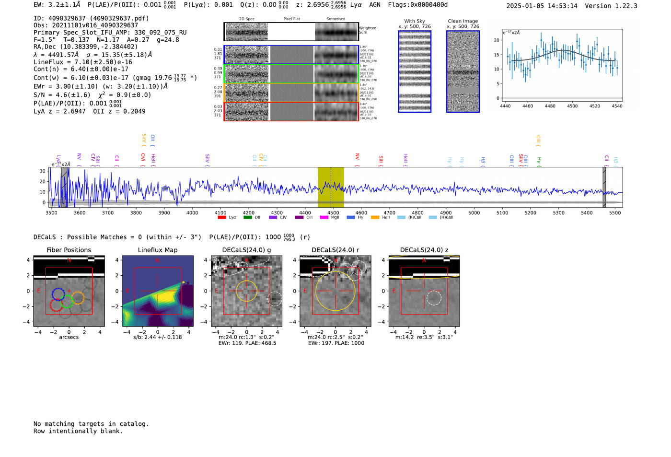The image size is (671, 457).
Task: Click the Version 1.22.3 text
Action: pyautogui.click(x=611, y=6)
